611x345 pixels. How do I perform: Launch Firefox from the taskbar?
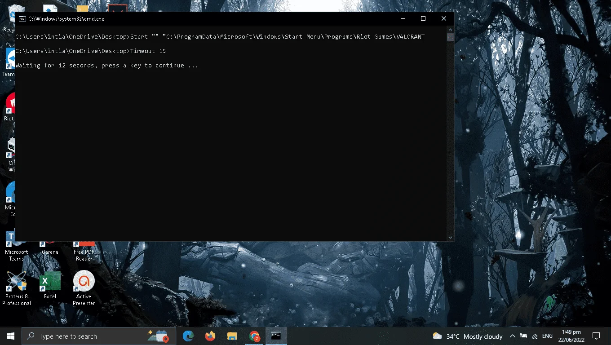click(210, 336)
